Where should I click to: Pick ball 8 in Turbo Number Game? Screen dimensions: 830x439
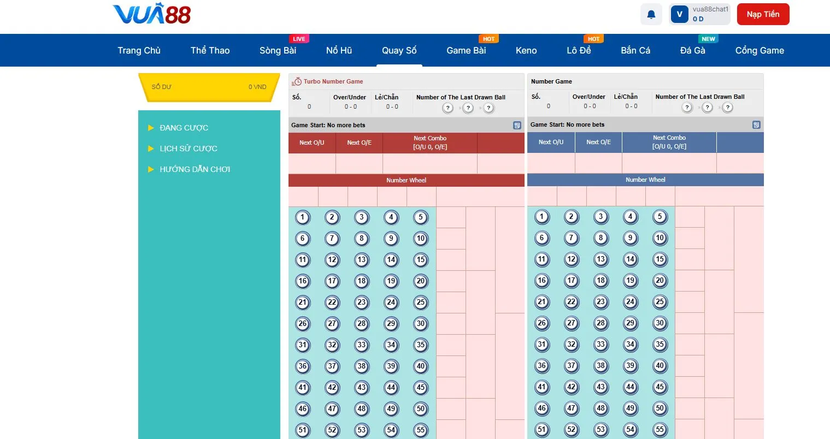(x=362, y=239)
